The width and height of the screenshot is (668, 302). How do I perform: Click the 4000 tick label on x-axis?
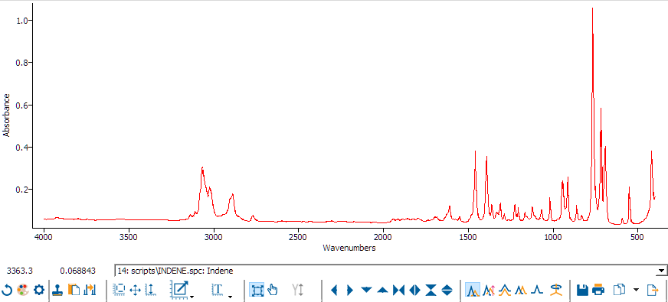[x=44, y=236]
